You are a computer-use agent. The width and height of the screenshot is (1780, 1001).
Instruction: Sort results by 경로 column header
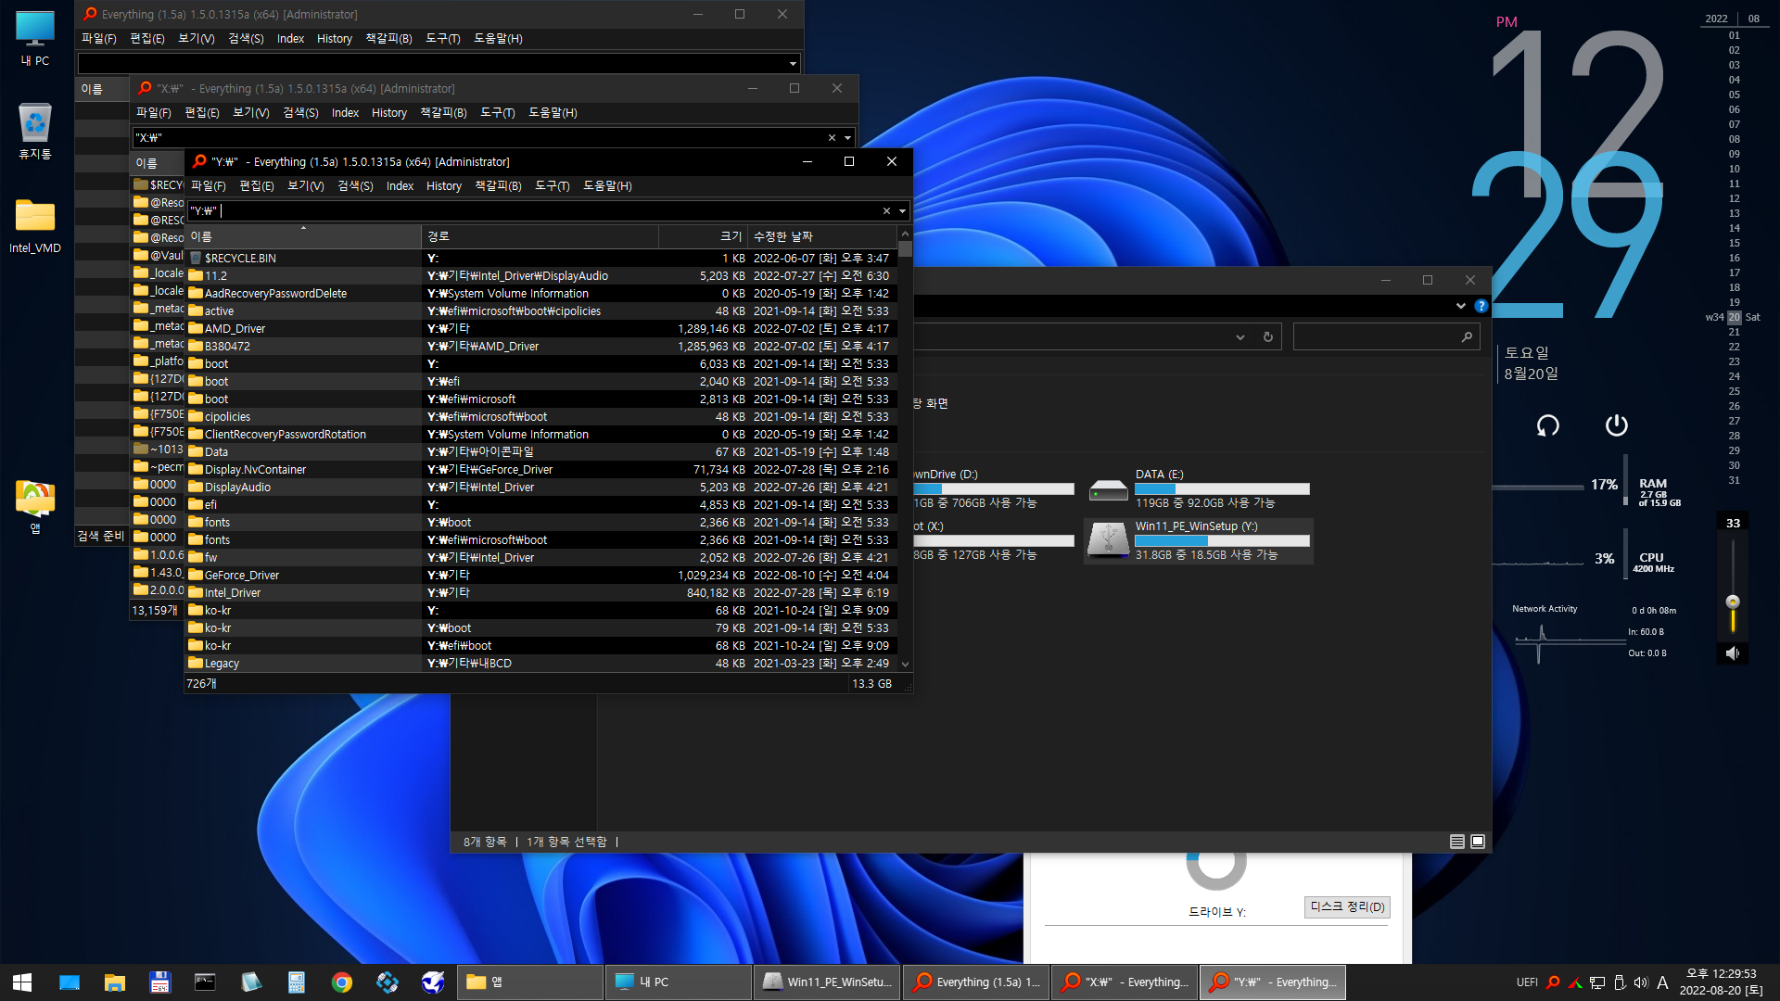pos(540,236)
